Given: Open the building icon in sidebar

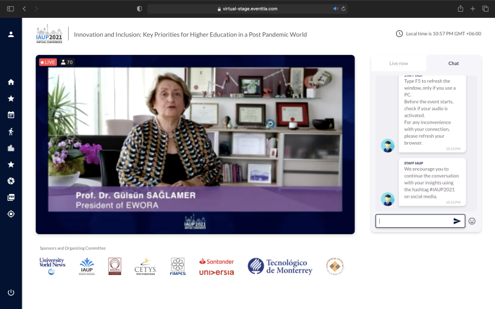Looking at the screenshot, I should (x=11, y=148).
